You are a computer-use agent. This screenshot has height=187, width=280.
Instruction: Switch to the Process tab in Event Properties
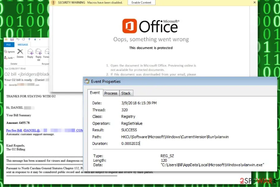tap(111, 93)
